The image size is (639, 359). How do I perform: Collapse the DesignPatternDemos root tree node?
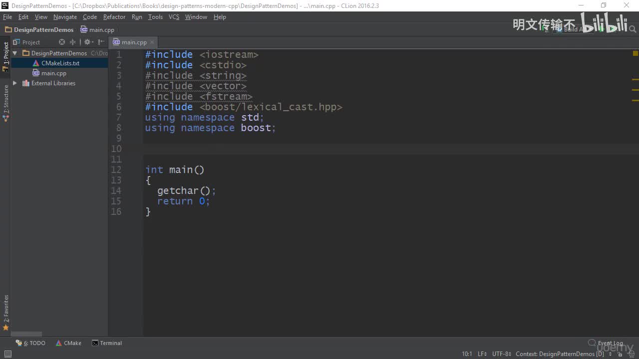point(15,53)
